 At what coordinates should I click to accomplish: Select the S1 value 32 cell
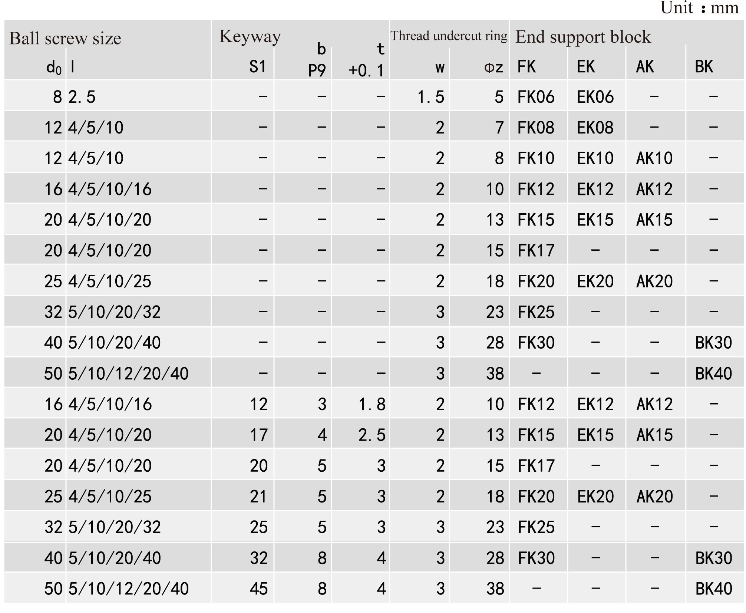tap(259, 558)
